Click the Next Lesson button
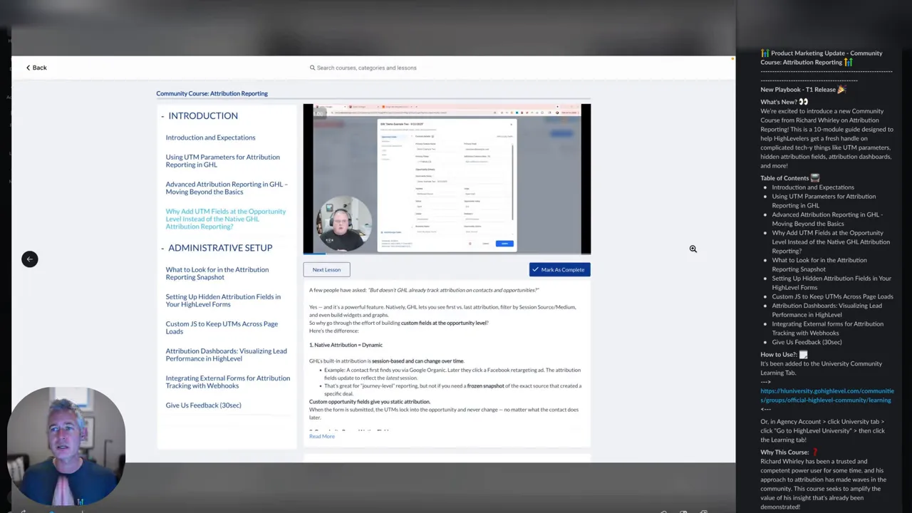Screen dimensions: 912x513 326,269
